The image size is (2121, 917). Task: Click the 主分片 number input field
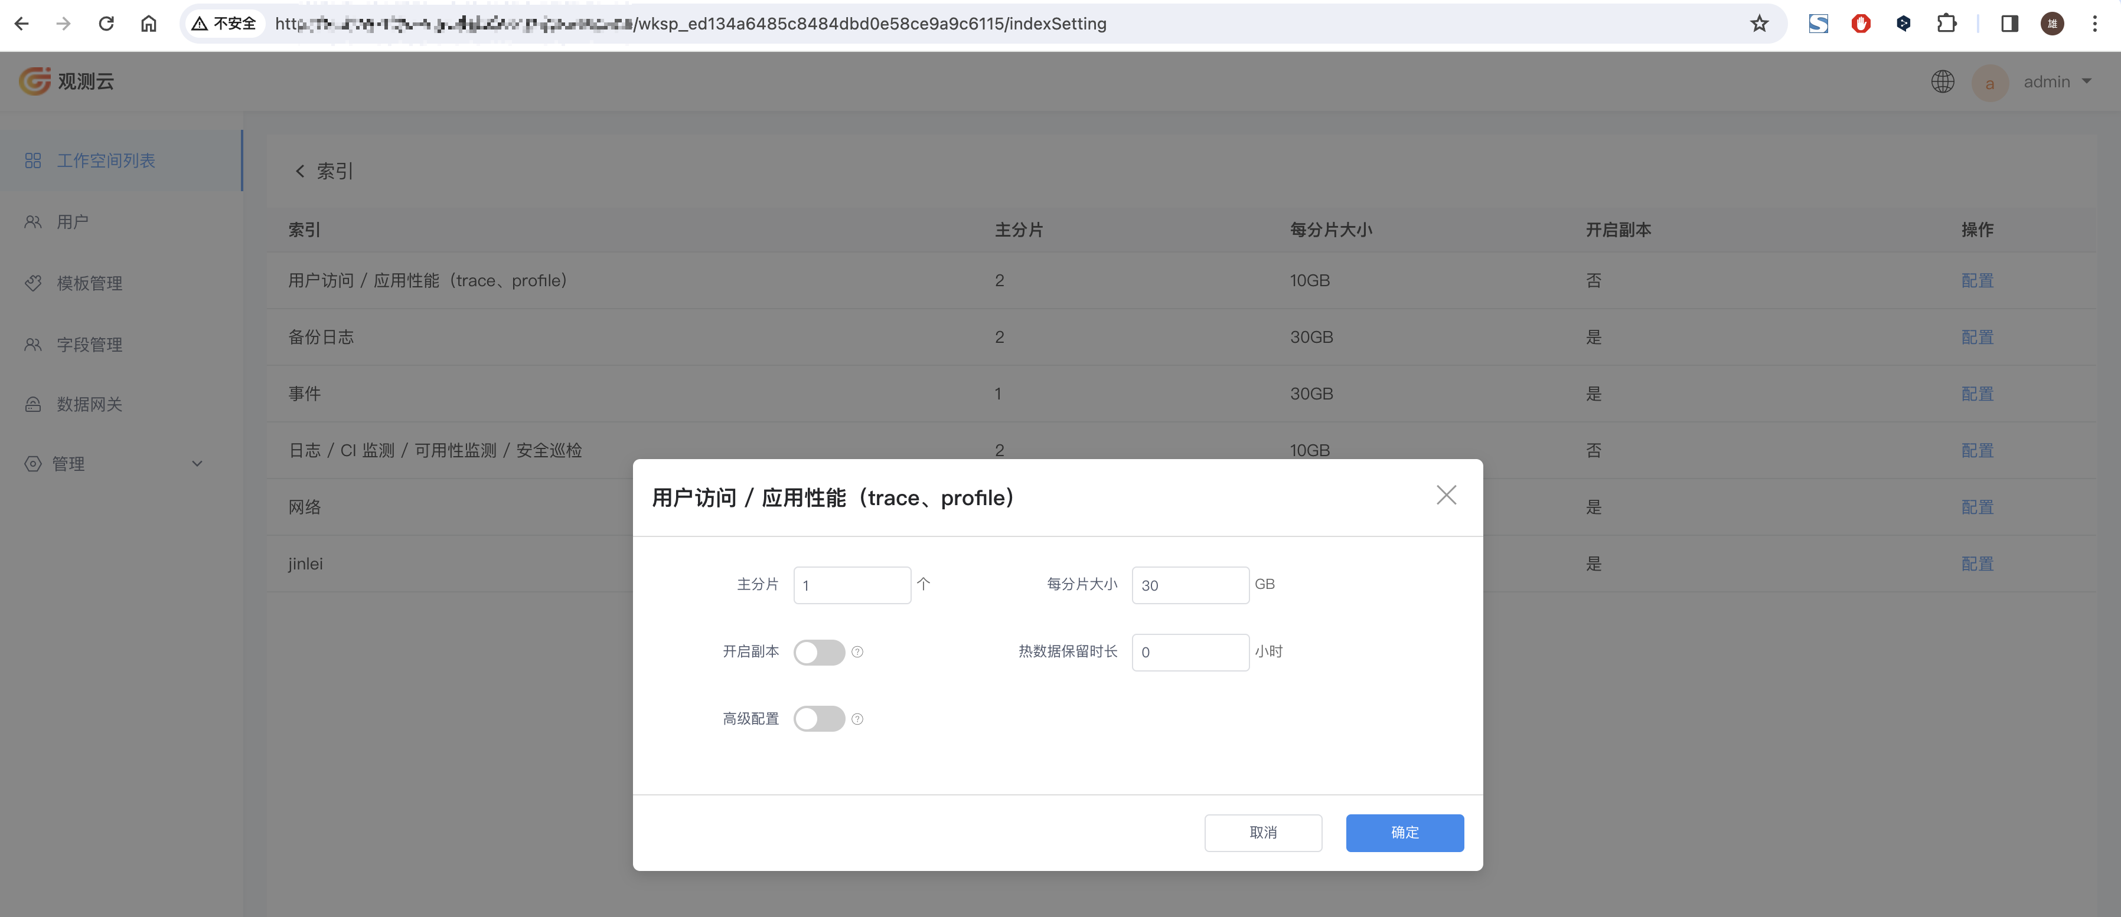click(852, 585)
